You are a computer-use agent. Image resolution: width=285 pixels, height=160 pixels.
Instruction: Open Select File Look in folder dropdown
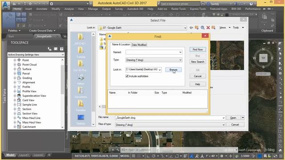[x=185, y=28]
